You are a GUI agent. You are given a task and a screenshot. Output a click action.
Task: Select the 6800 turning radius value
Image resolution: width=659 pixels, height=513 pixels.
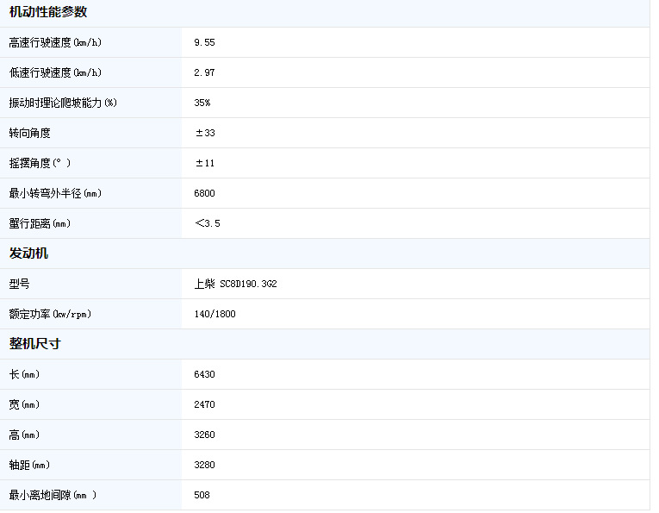tap(204, 193)
